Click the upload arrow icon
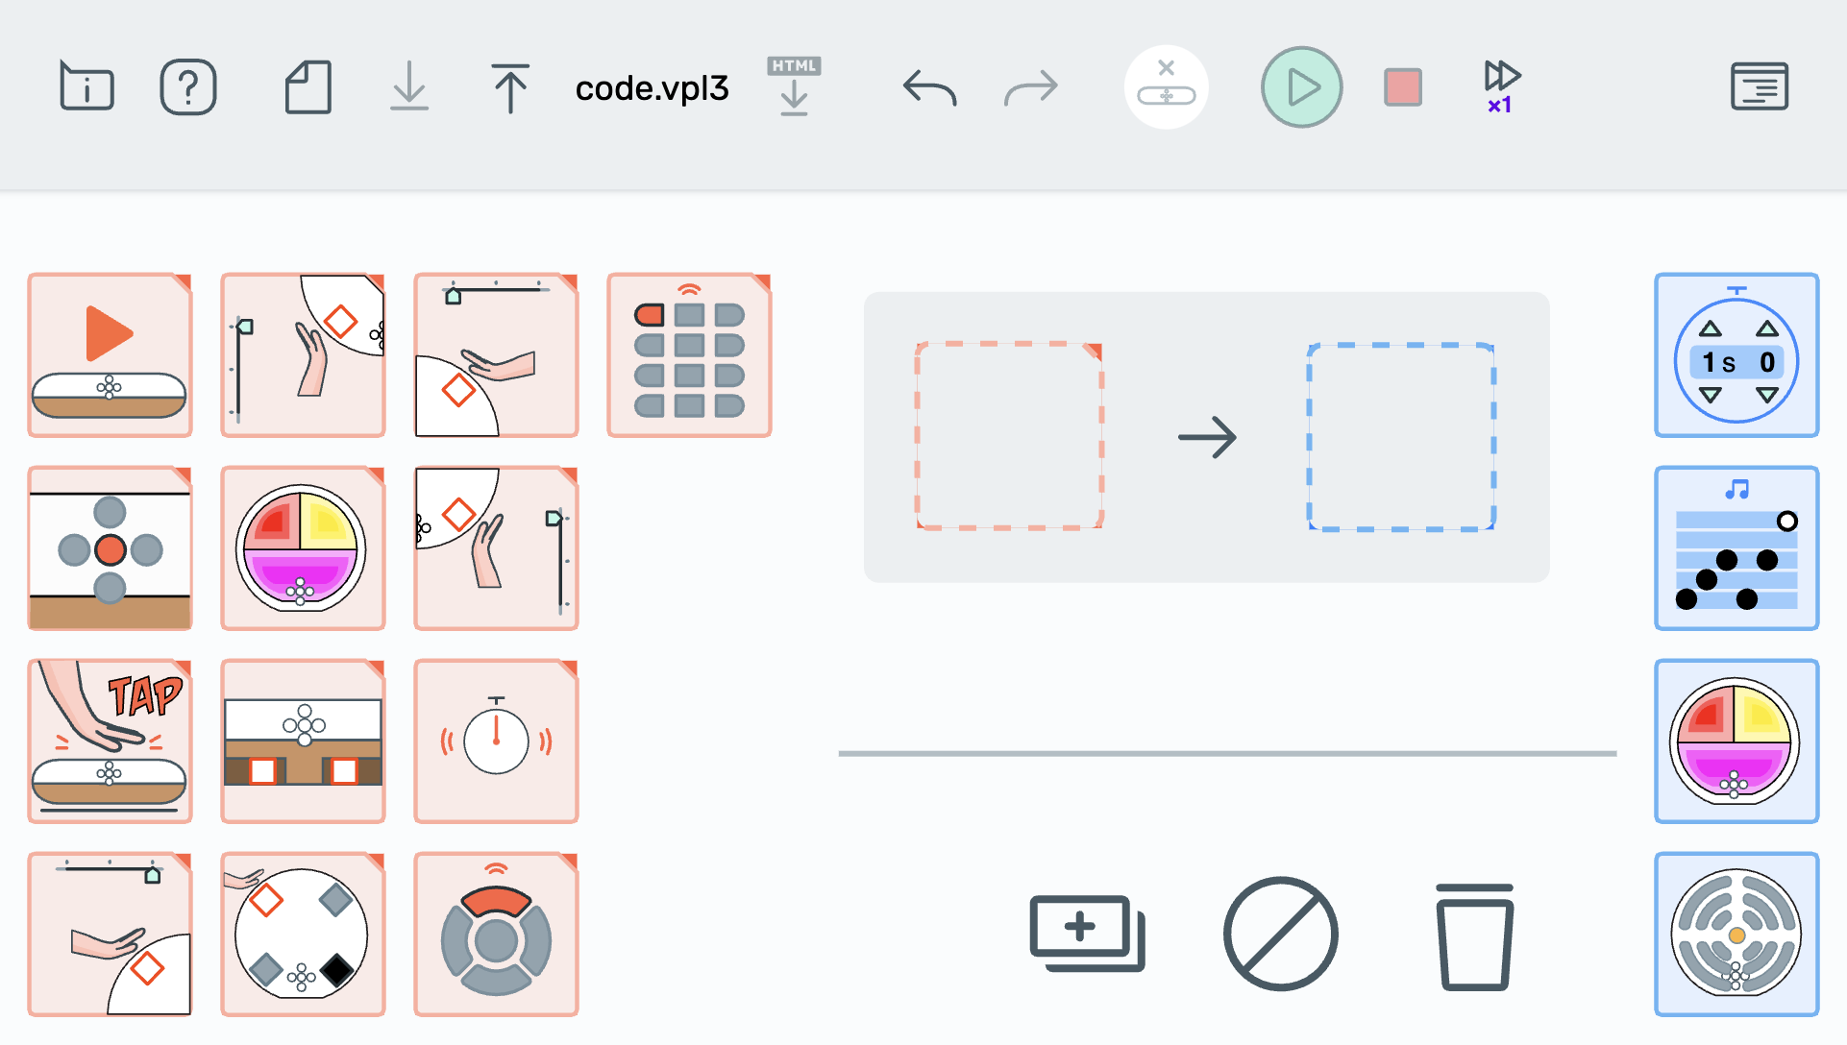 tap(510, 87)
